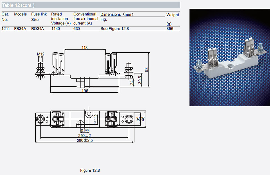Click the '98' height dimension
This screenshot has height=175, width=270.
tap(146, 69)
